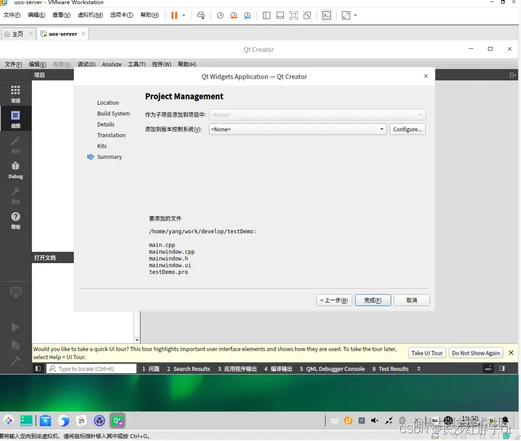
Task: Open the control center gear in dock
Action: coord(99,421)
